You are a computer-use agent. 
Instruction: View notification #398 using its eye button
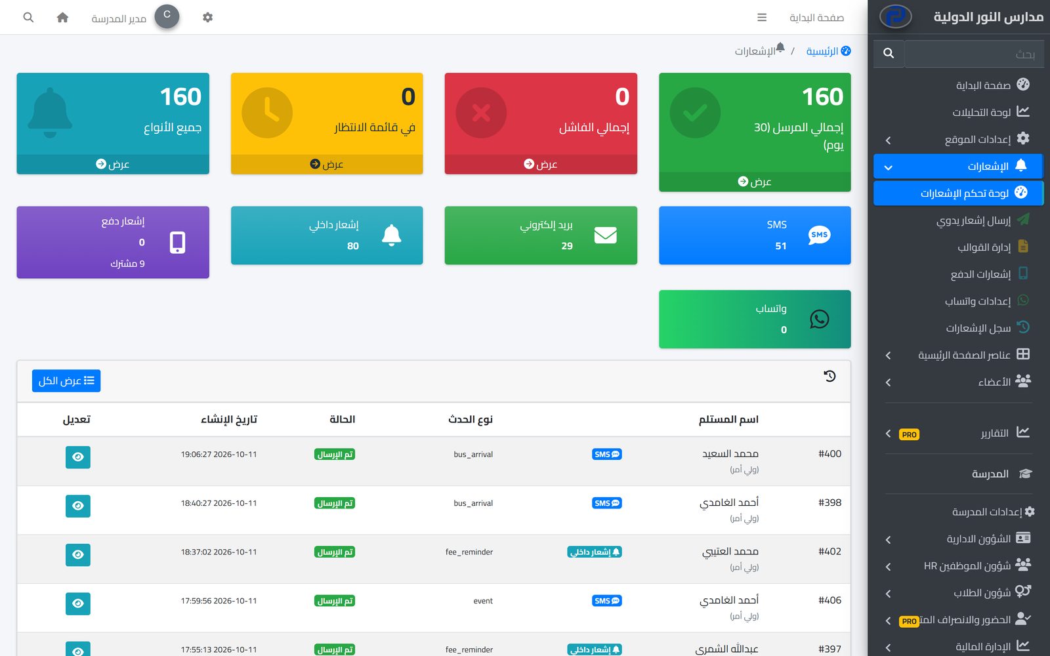pyautogui.click(x=78, y=506)
